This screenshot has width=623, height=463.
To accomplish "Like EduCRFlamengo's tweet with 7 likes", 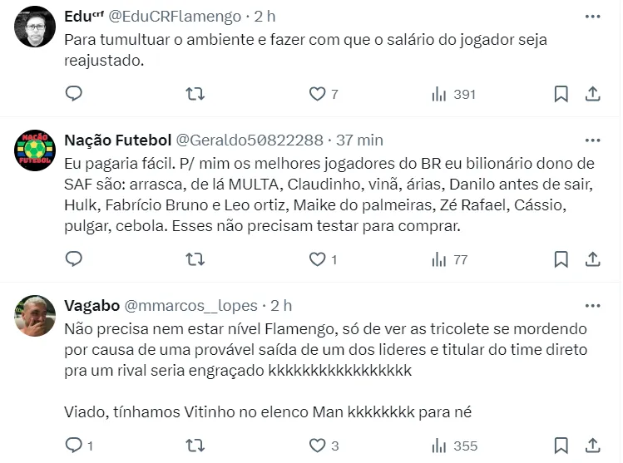I will (x=317, y=94).
